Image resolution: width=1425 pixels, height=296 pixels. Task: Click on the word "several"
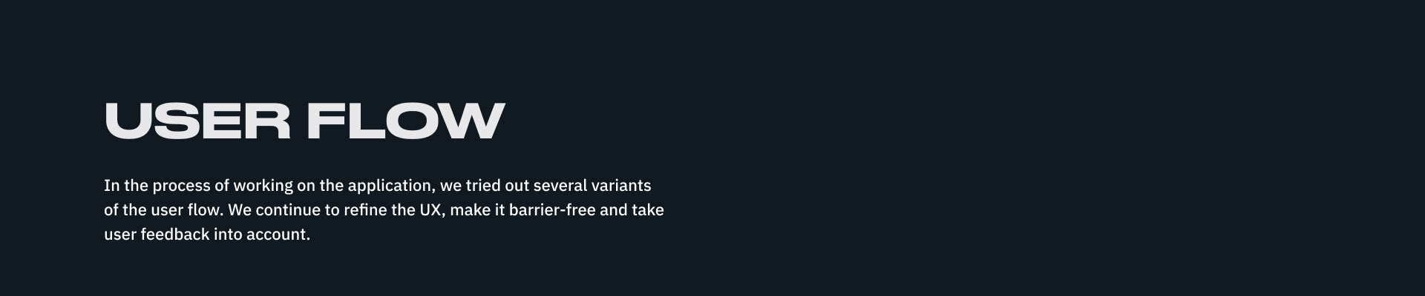(x=560, y=186)
